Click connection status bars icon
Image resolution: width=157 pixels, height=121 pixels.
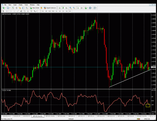(x=139, y=119)
